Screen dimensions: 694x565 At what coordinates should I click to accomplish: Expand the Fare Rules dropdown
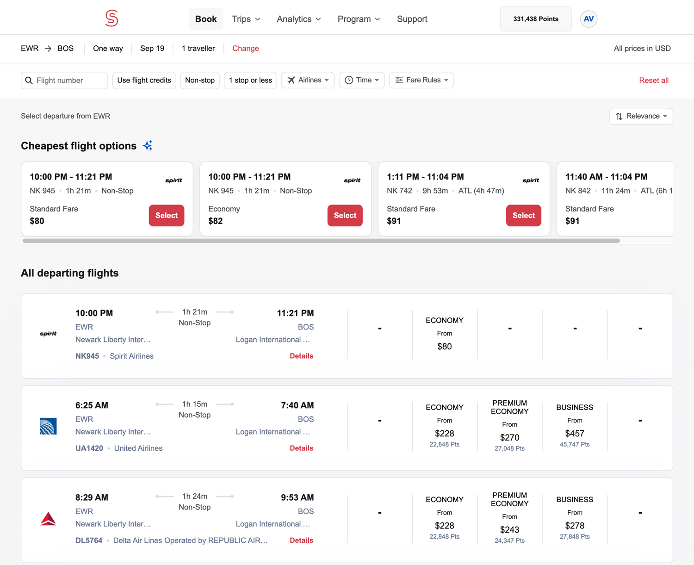[x=421, y=80]
